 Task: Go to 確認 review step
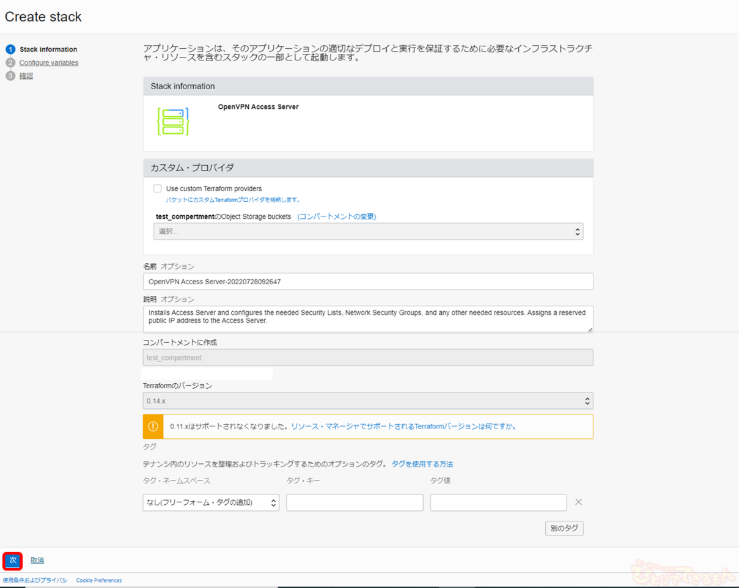(26, 76)
